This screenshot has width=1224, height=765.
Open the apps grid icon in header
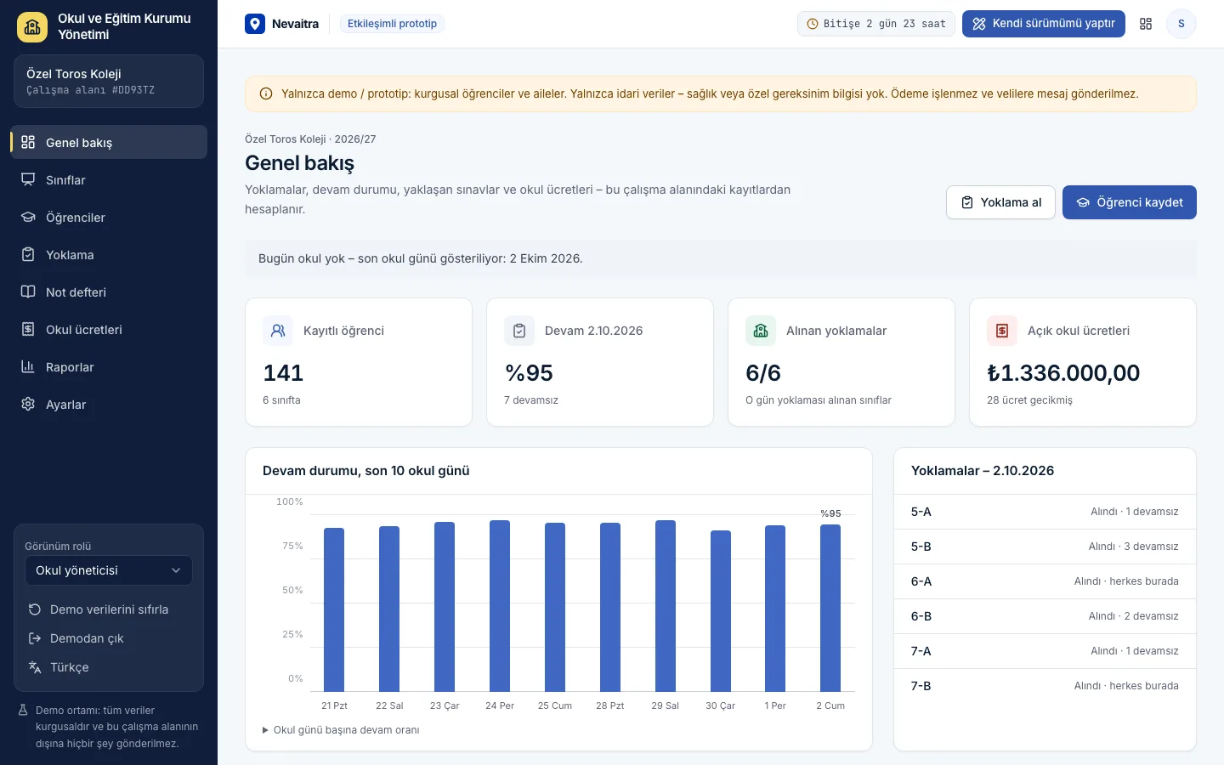pyautogui.click(x=1146, y=24)
